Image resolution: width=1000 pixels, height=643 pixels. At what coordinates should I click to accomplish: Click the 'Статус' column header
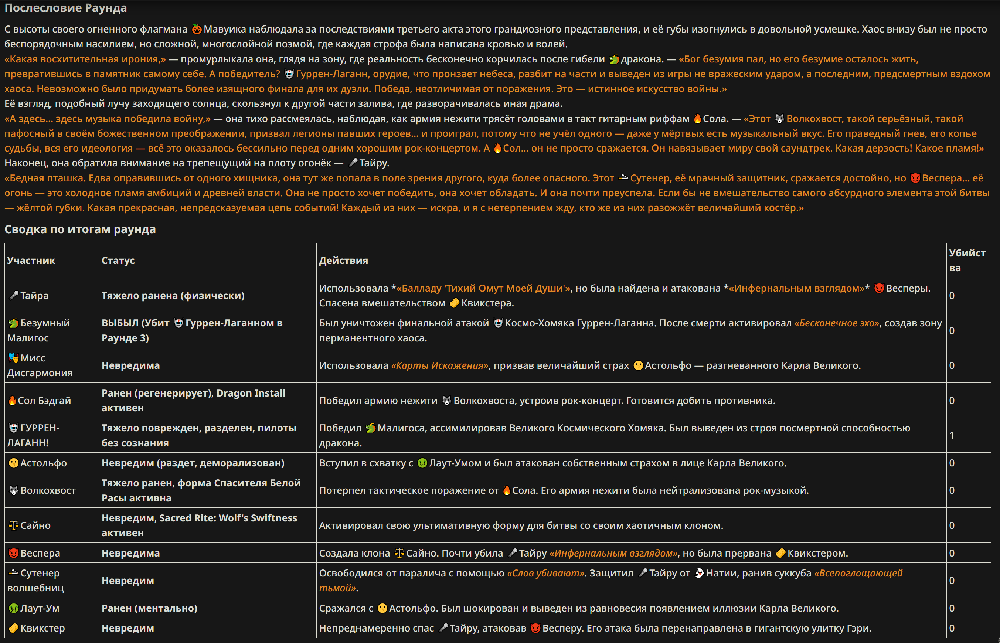tap(118, 260)
